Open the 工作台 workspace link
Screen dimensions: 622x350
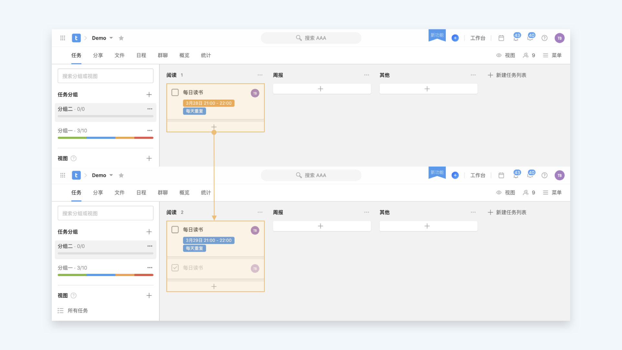478,38
